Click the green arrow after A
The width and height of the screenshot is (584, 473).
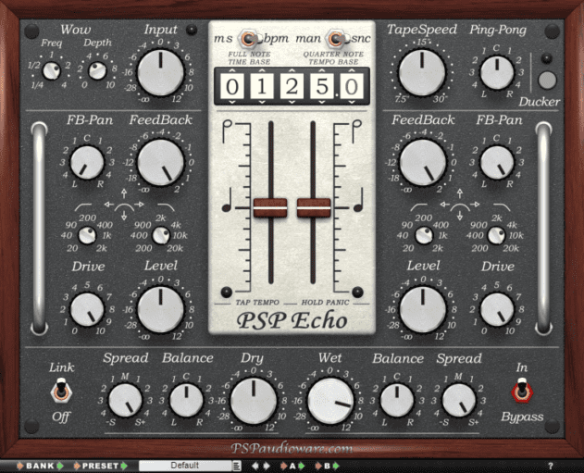[302, 466]
